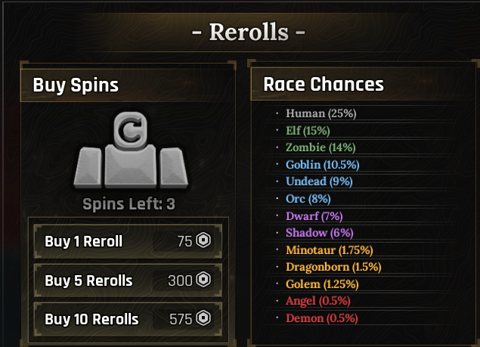Choose Goblin (10.5%) race entry

[x=322, y=164]
